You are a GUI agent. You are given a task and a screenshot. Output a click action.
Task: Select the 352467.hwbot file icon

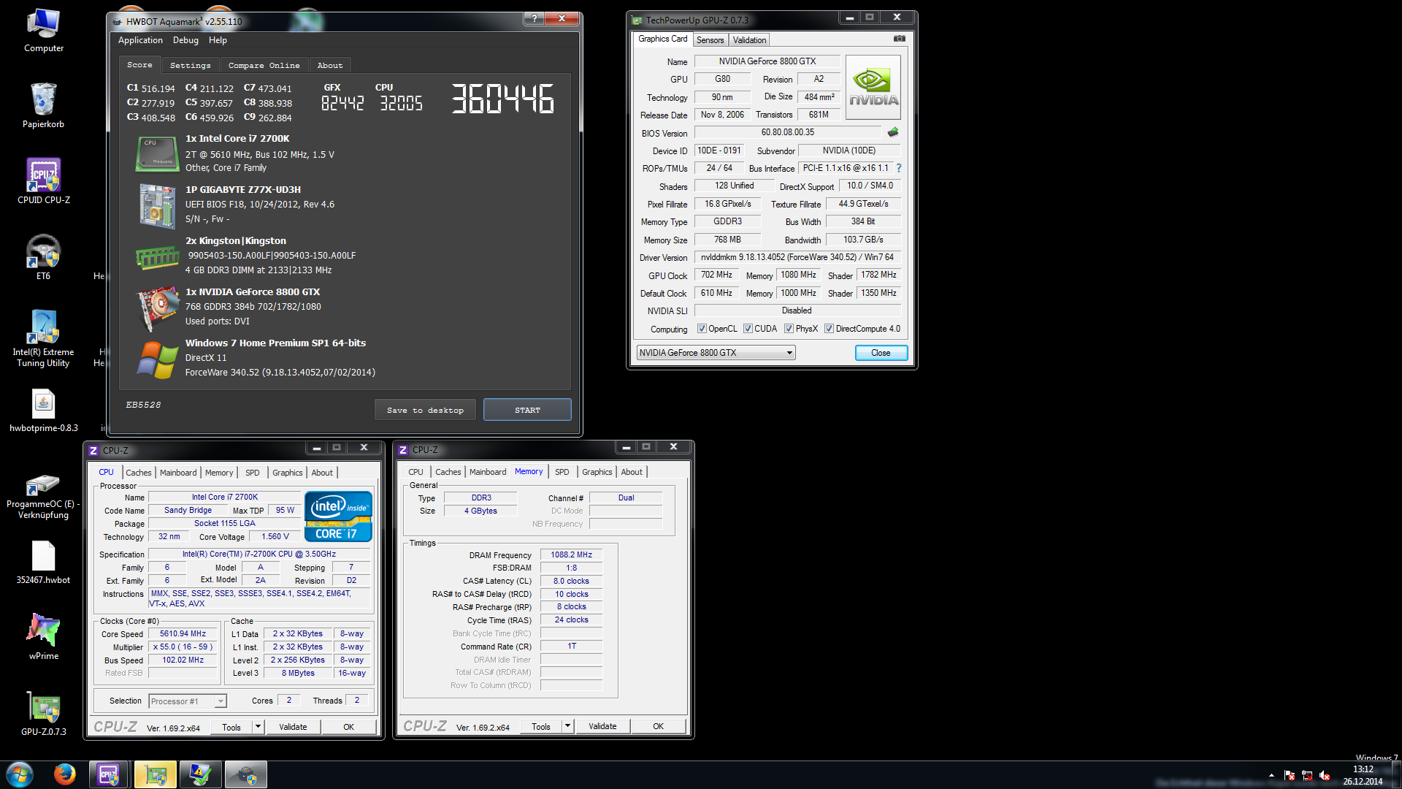44,563
